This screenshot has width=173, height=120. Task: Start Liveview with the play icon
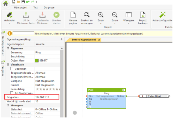[x=57, y=15]
